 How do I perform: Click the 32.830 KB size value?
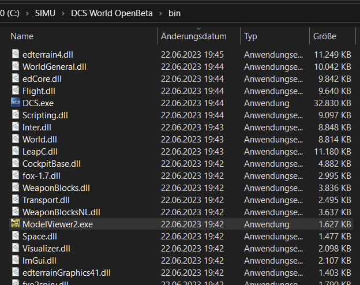click(x=332, y=103)
